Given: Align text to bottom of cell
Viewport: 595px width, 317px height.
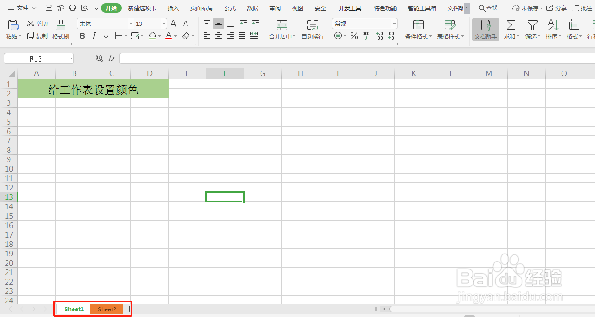Looking at the screenshot, I should coord(230,23).
